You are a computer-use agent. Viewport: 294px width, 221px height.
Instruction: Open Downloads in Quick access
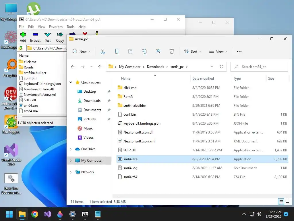click(92, 101)
